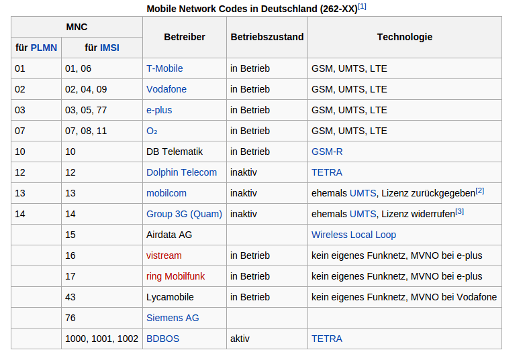
Task: Select the IMSI cell '03, 05, 77'
Action: pyautogui.click(x=102, y=110)
